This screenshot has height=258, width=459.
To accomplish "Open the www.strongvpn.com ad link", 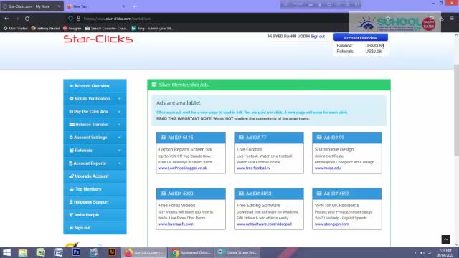I will point(331,224).
